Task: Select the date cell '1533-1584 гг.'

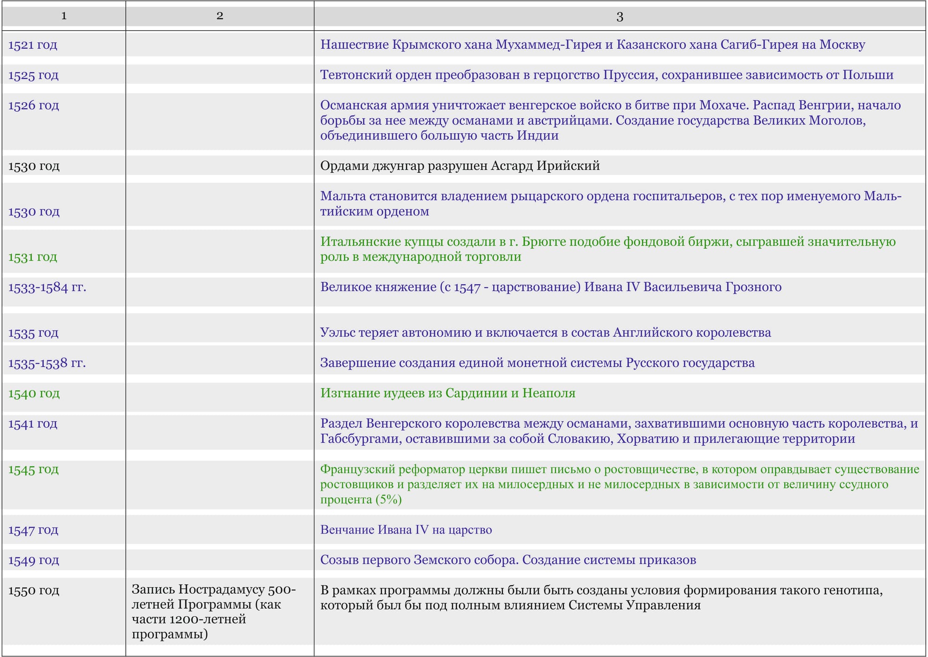Action: (x=47, y=287)
